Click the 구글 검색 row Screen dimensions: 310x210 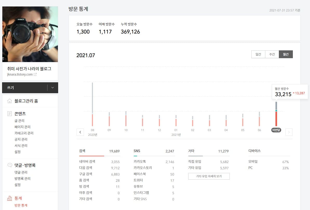click(99, 174)
